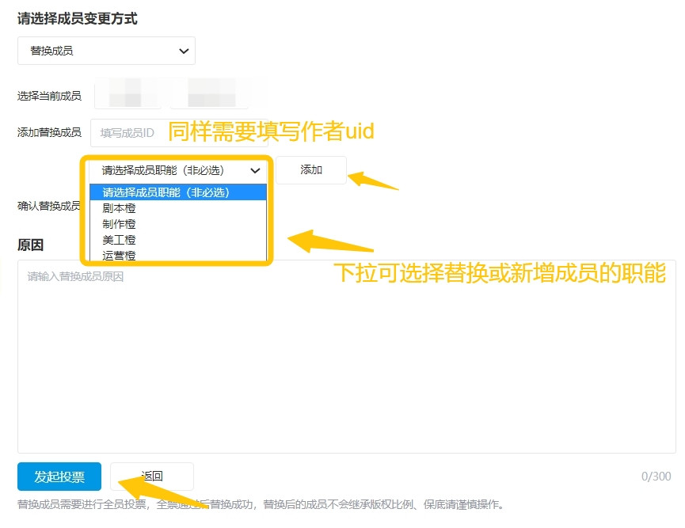
Task: Choose the highlighted 请选择成员职能（非必选）list option
Action: (177, 192)
